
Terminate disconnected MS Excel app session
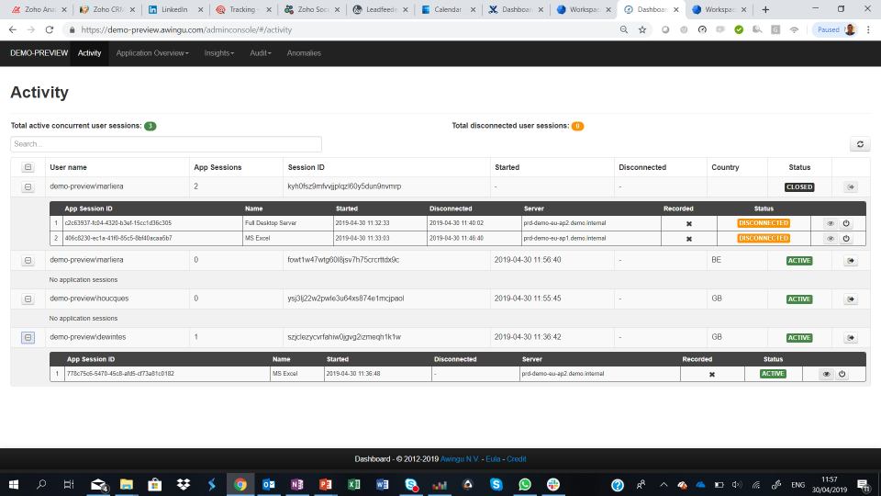(845, 239)
